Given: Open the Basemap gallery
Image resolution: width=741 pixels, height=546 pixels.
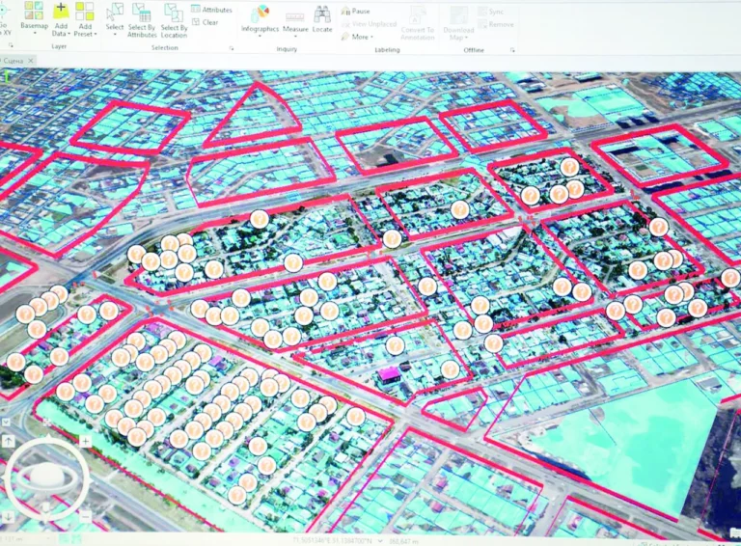Looking at the screenshot, I should (x=33, y=16).
